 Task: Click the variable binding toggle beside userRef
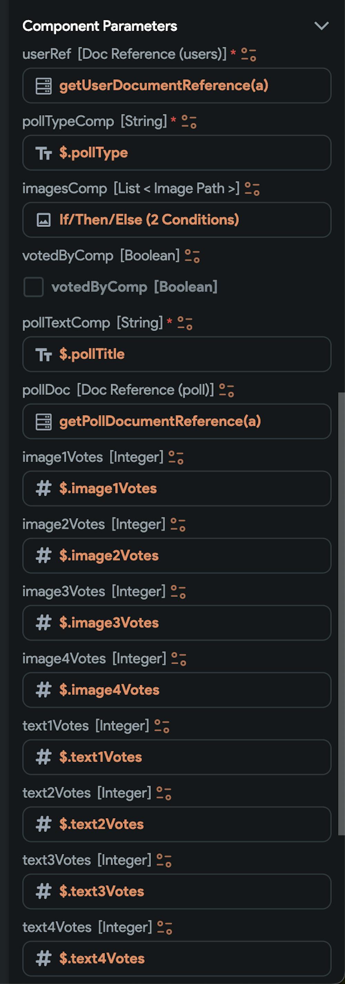(x=249, y=54)
